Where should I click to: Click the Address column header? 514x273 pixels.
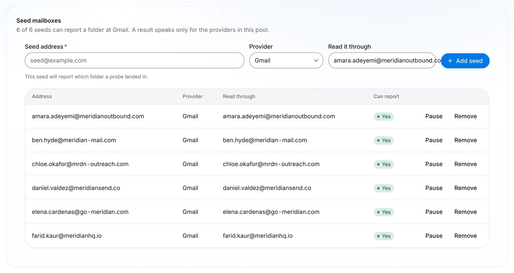(x=42, y=97)
